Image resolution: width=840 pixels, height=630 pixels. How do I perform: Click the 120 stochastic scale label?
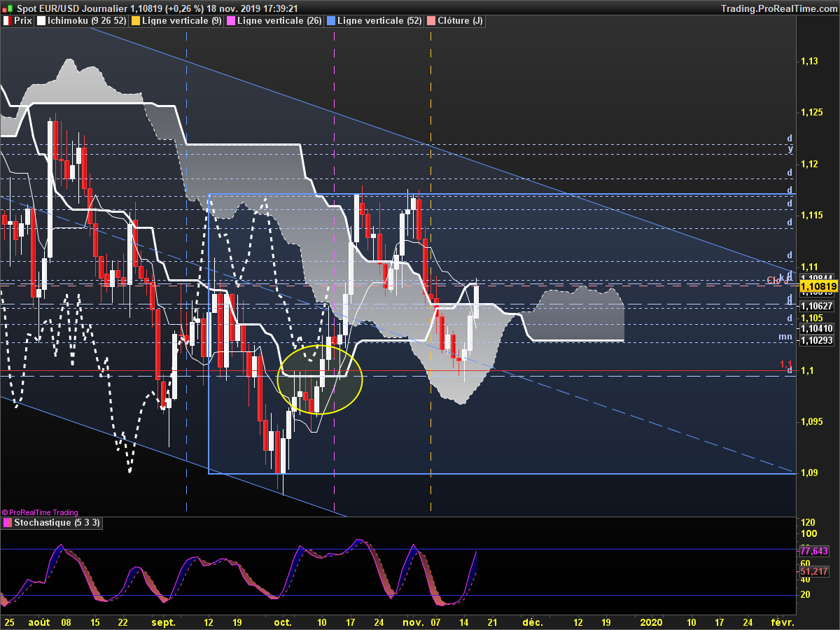coord(808,522)
